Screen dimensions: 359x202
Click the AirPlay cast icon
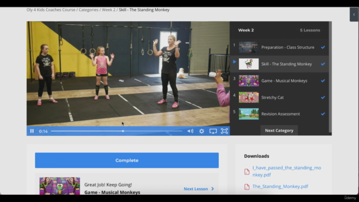213,131
